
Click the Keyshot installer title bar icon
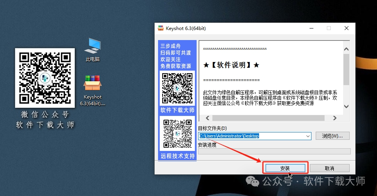pyautogui.click(x=161, y=28)
